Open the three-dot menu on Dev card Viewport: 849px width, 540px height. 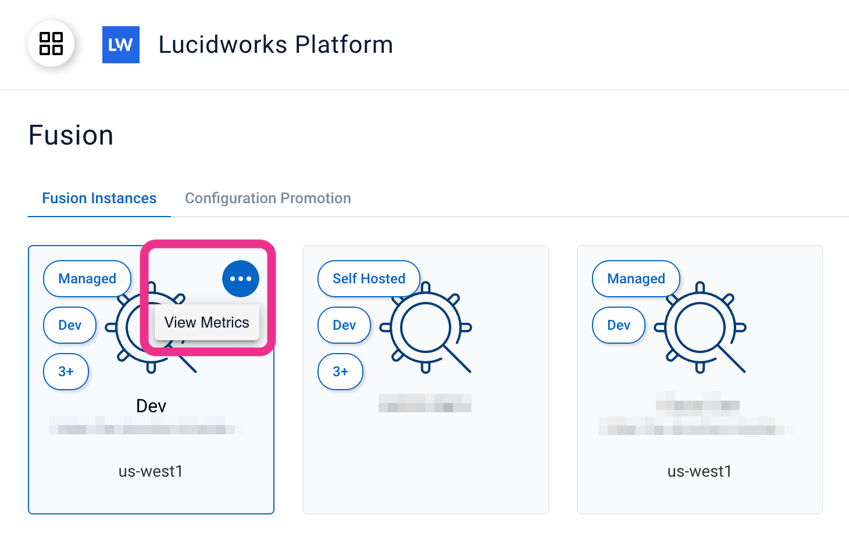[241, 279]
